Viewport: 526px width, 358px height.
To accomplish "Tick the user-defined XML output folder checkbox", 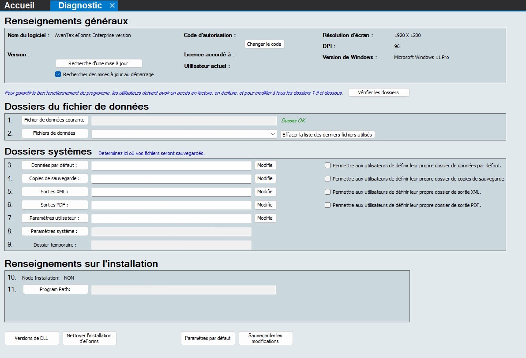I will pyautogui.click(x=327, y=192).
